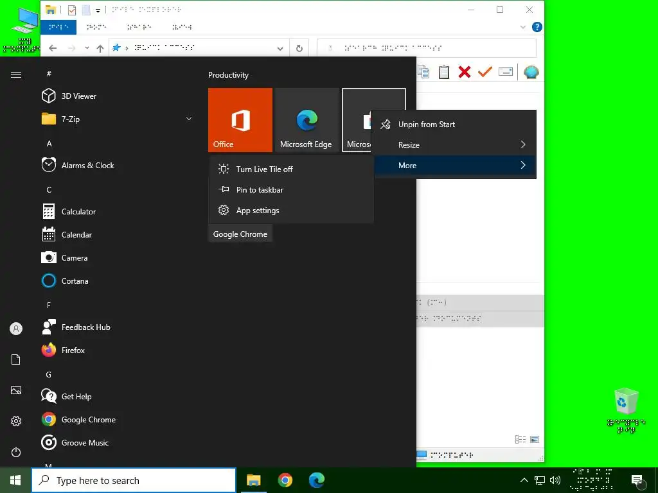Click the Delete red X in Explorer

[464, 72]
